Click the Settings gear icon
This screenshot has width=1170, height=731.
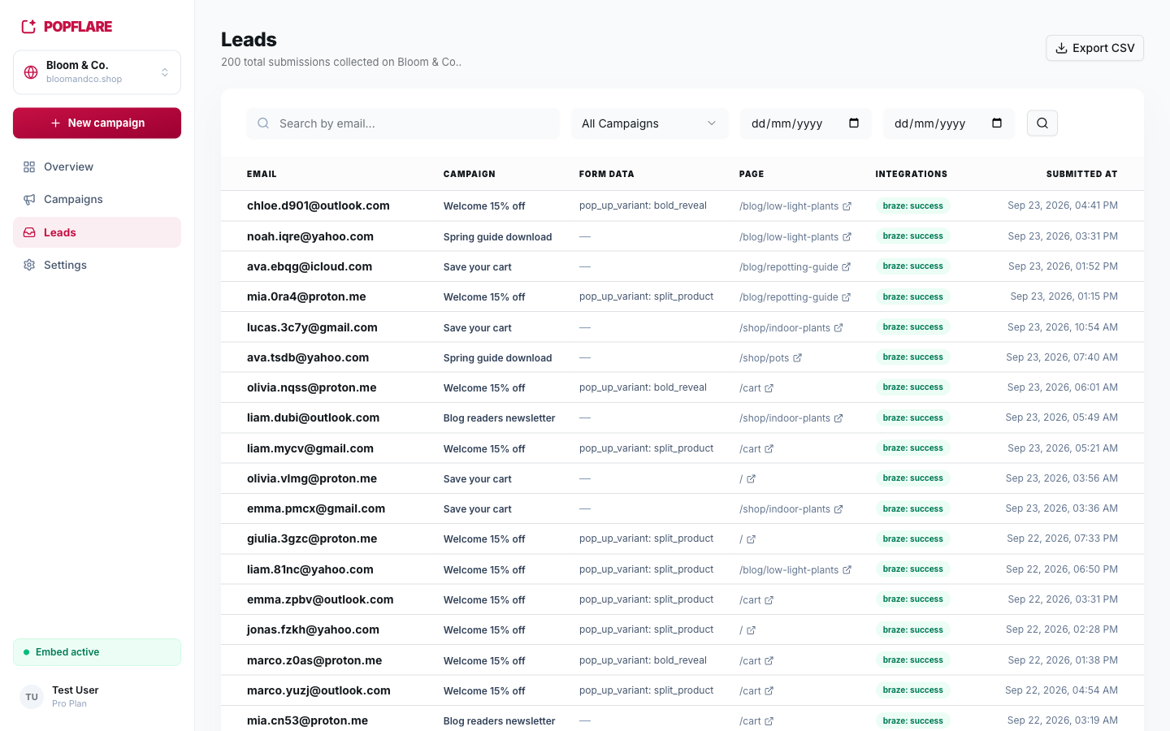click(29, 265)
